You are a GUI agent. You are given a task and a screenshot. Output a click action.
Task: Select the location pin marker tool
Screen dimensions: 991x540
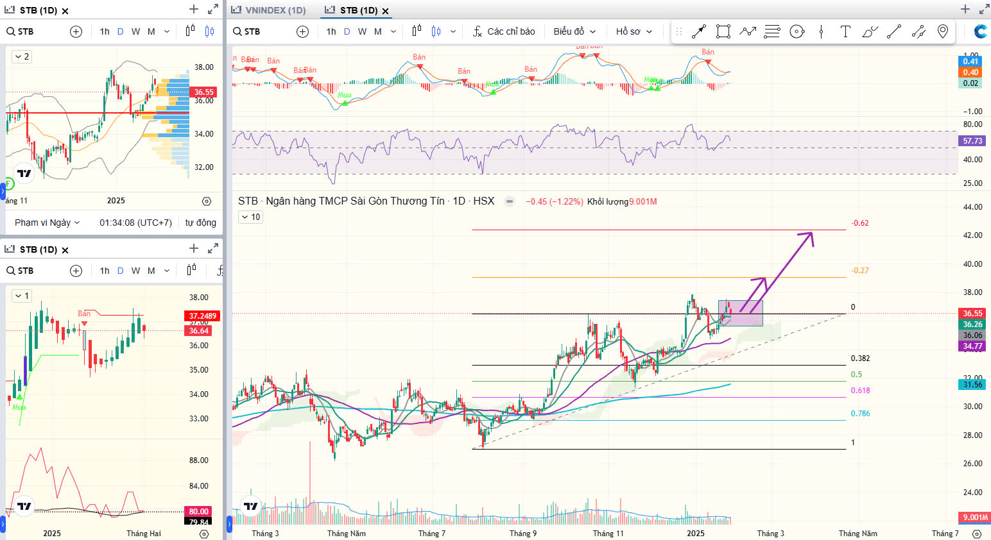pos(943,31)
